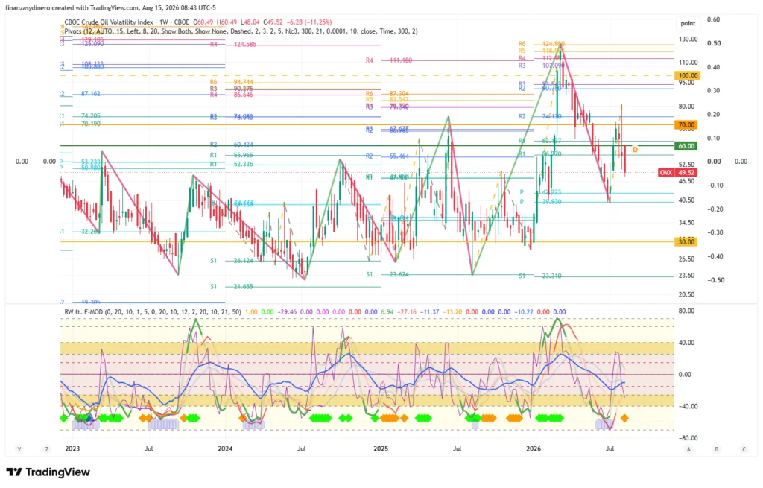Click the 130.00 price axis label
Screen dimensions: 763x488
click(688, 39)
